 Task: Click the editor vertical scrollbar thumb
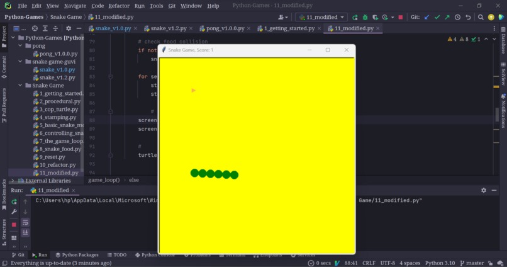(x=498, y=115)
